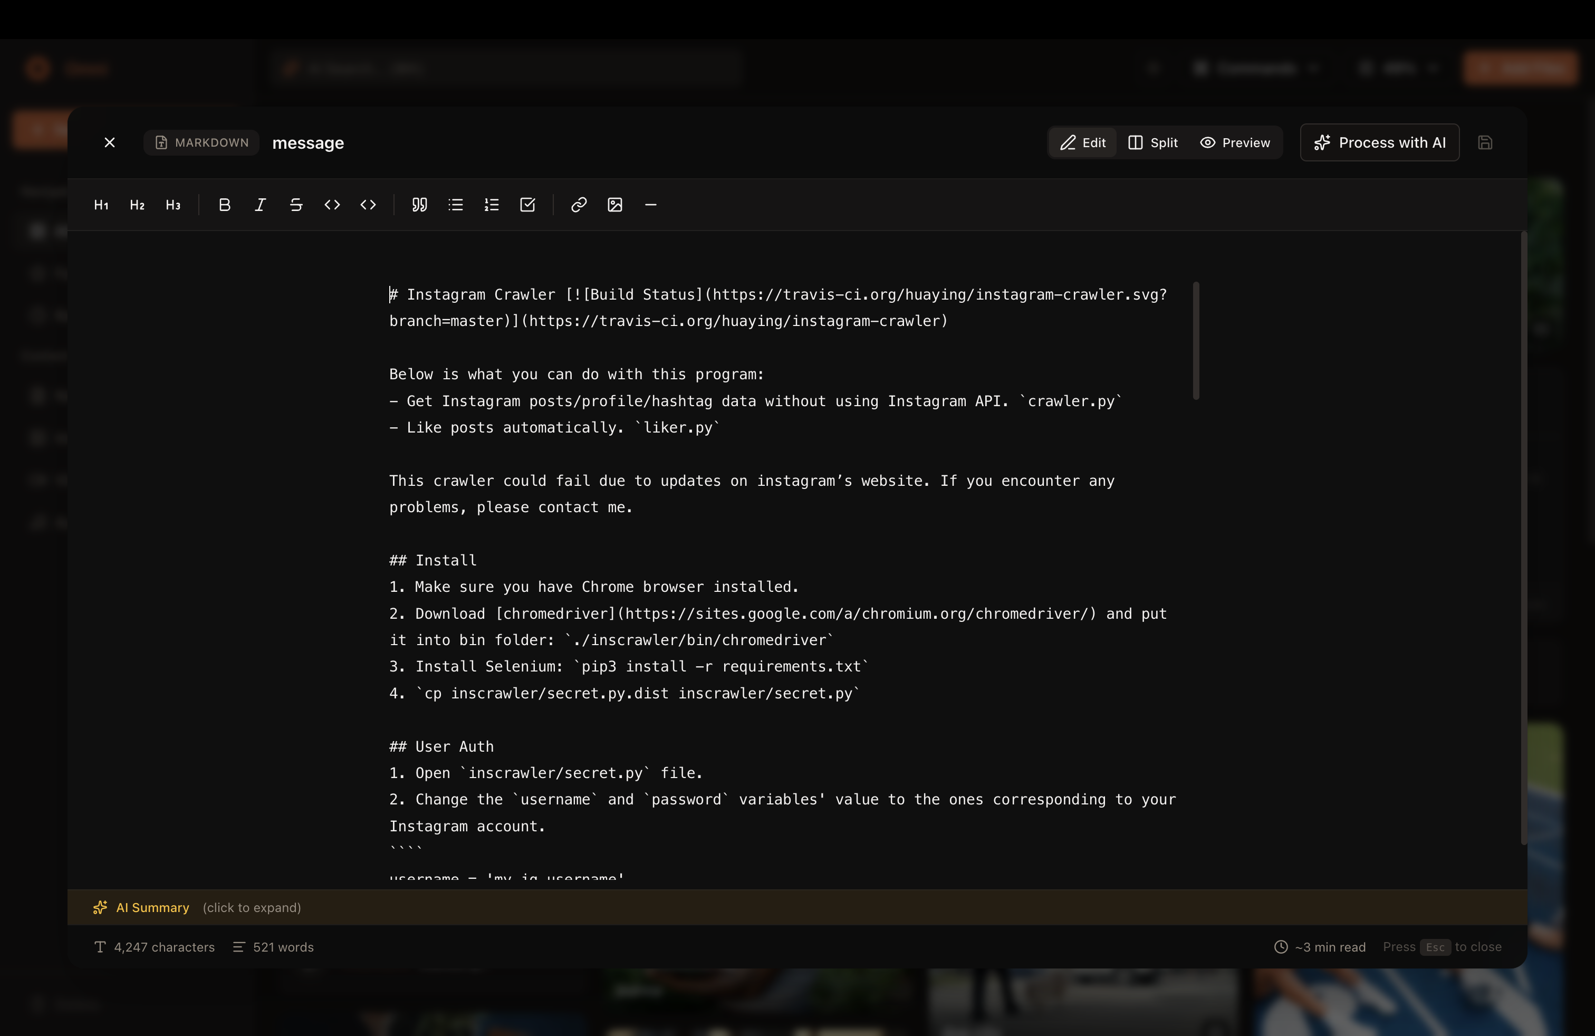
Task: Switch to Preview mode
Action: [1235, 143]
